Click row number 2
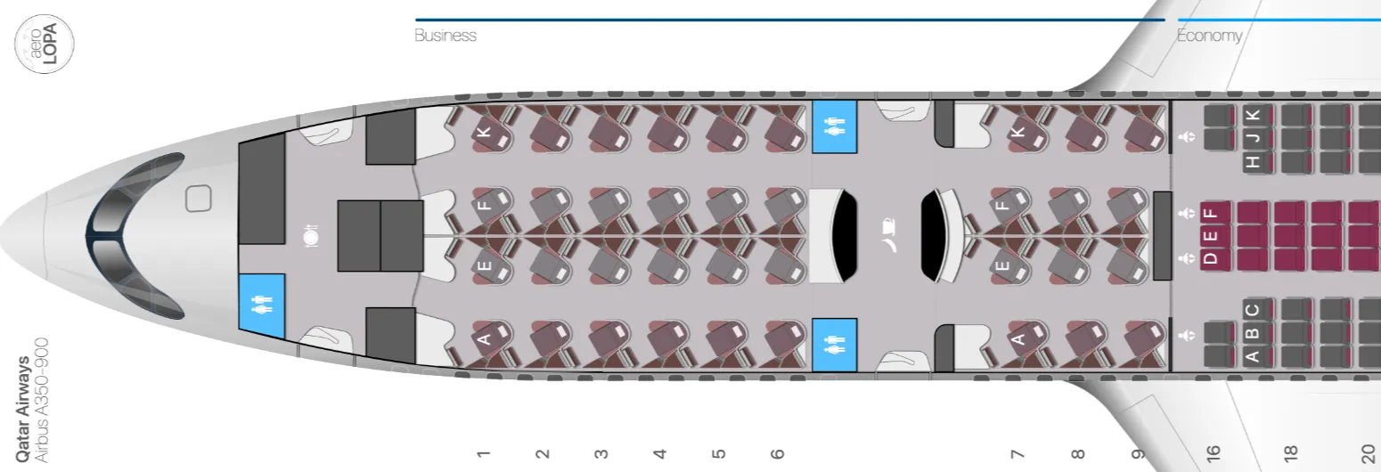The image size is (1381, 472). [x=542, y=453]
